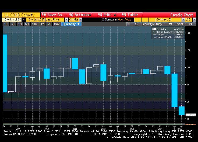This screenshot has width=198, height=142.
Task: Collapse the legend using its minus icon
Action: point(153,29)
